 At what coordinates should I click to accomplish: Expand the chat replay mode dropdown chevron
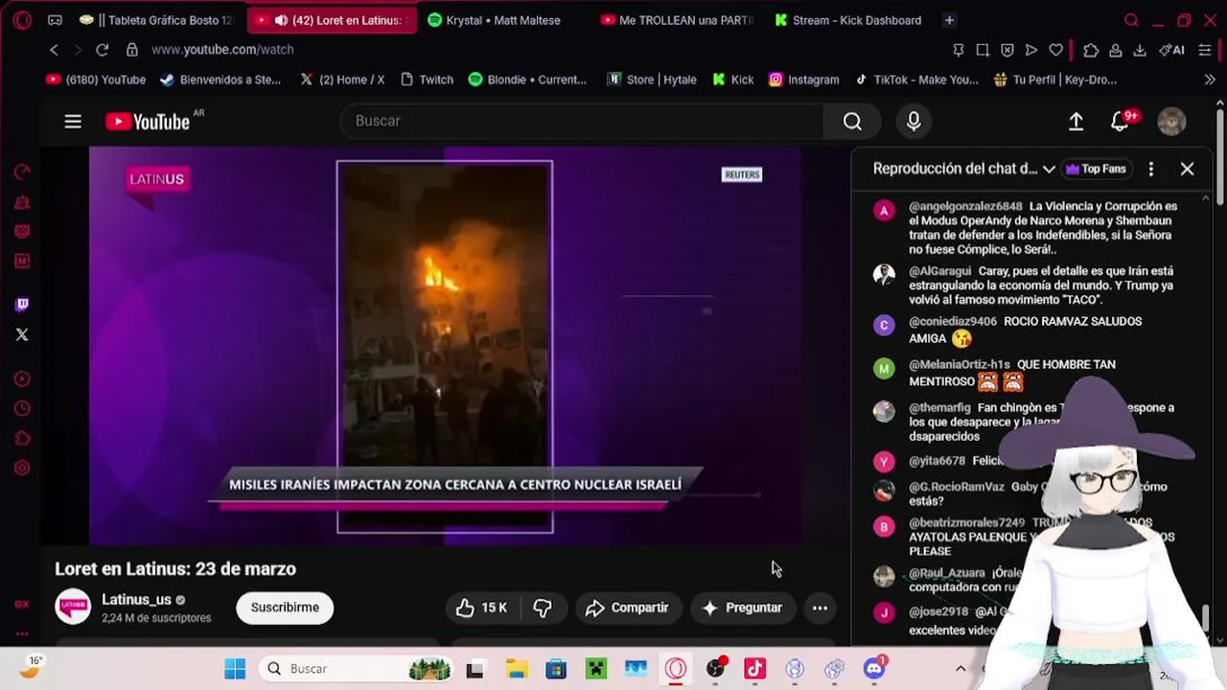[x=1049, y=170]
